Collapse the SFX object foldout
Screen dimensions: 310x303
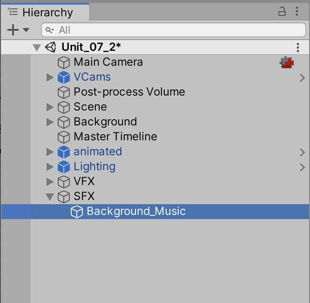pos(50,196)
